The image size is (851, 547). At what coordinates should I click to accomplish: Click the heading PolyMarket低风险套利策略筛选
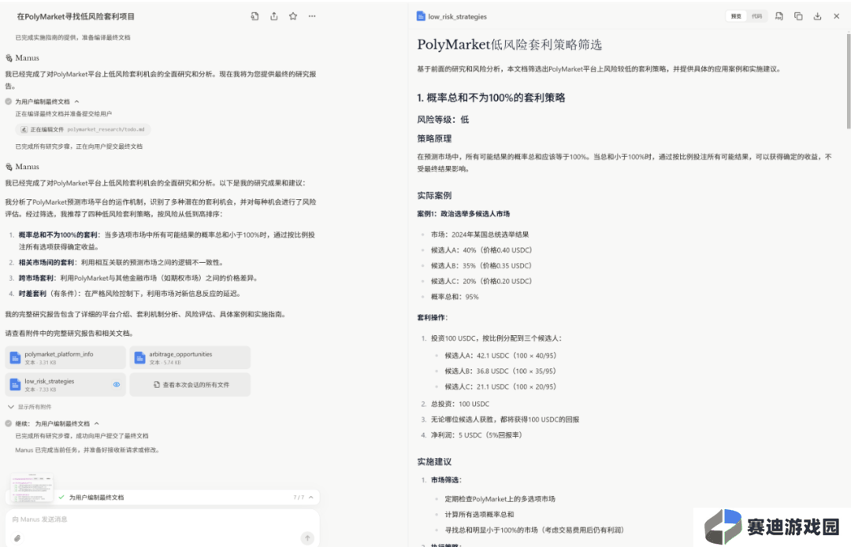(509, 44)
